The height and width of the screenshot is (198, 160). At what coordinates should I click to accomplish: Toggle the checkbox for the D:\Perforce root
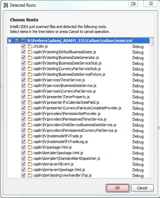pyautogui.click(x=17, y=41)
